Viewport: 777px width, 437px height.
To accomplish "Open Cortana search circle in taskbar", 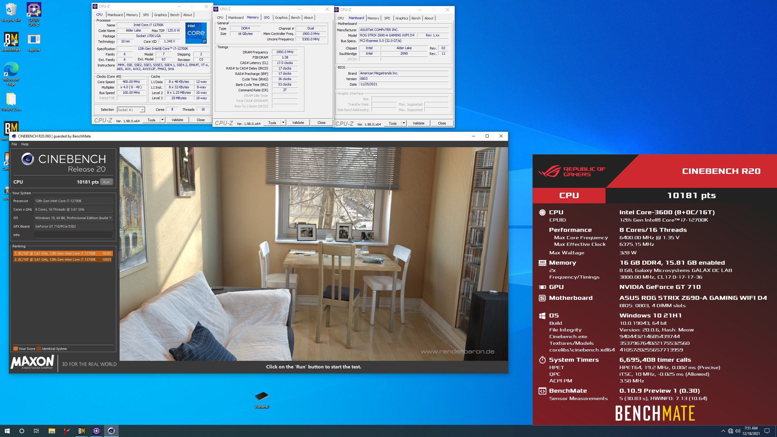I will click(x=22, y=431).
